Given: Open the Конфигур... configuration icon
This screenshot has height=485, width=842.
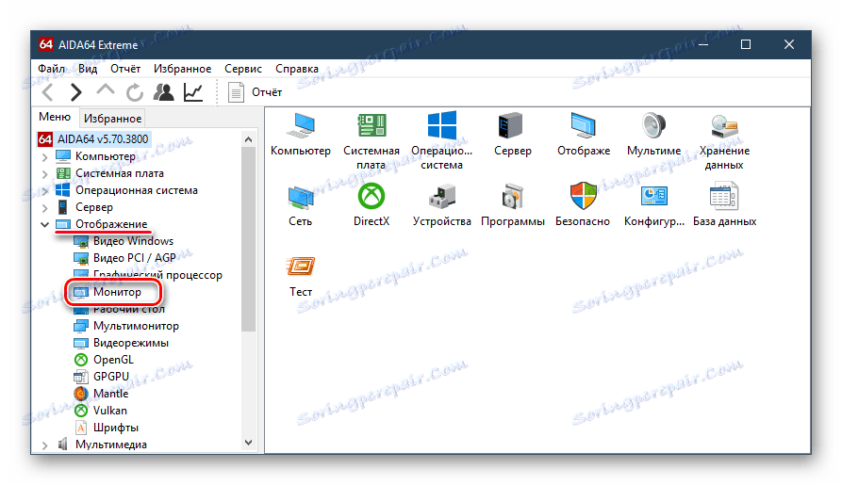Looking at the screenshot, I should tap(653, 205).
